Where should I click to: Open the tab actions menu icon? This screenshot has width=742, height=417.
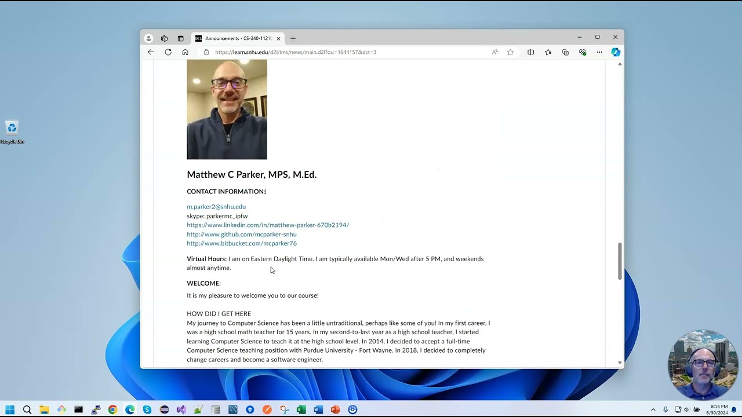tap(180, 38)
